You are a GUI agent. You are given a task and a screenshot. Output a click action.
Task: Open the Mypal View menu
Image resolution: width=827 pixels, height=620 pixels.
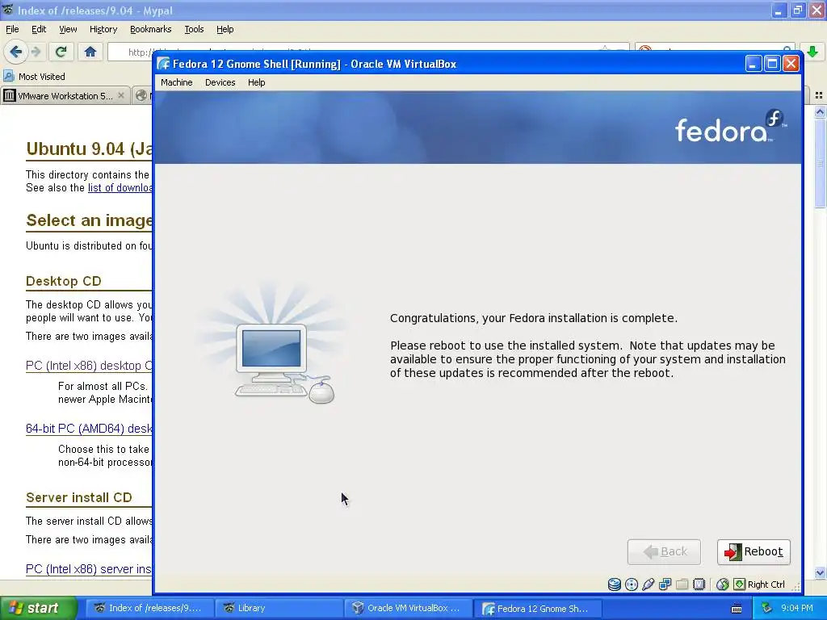[68, 29]
